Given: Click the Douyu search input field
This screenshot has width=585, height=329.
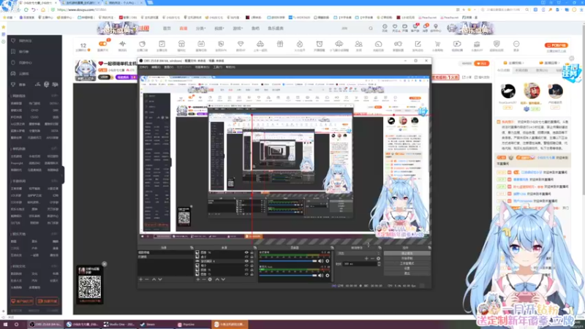Looking at the screenshot, I should (x=352, y=29).
